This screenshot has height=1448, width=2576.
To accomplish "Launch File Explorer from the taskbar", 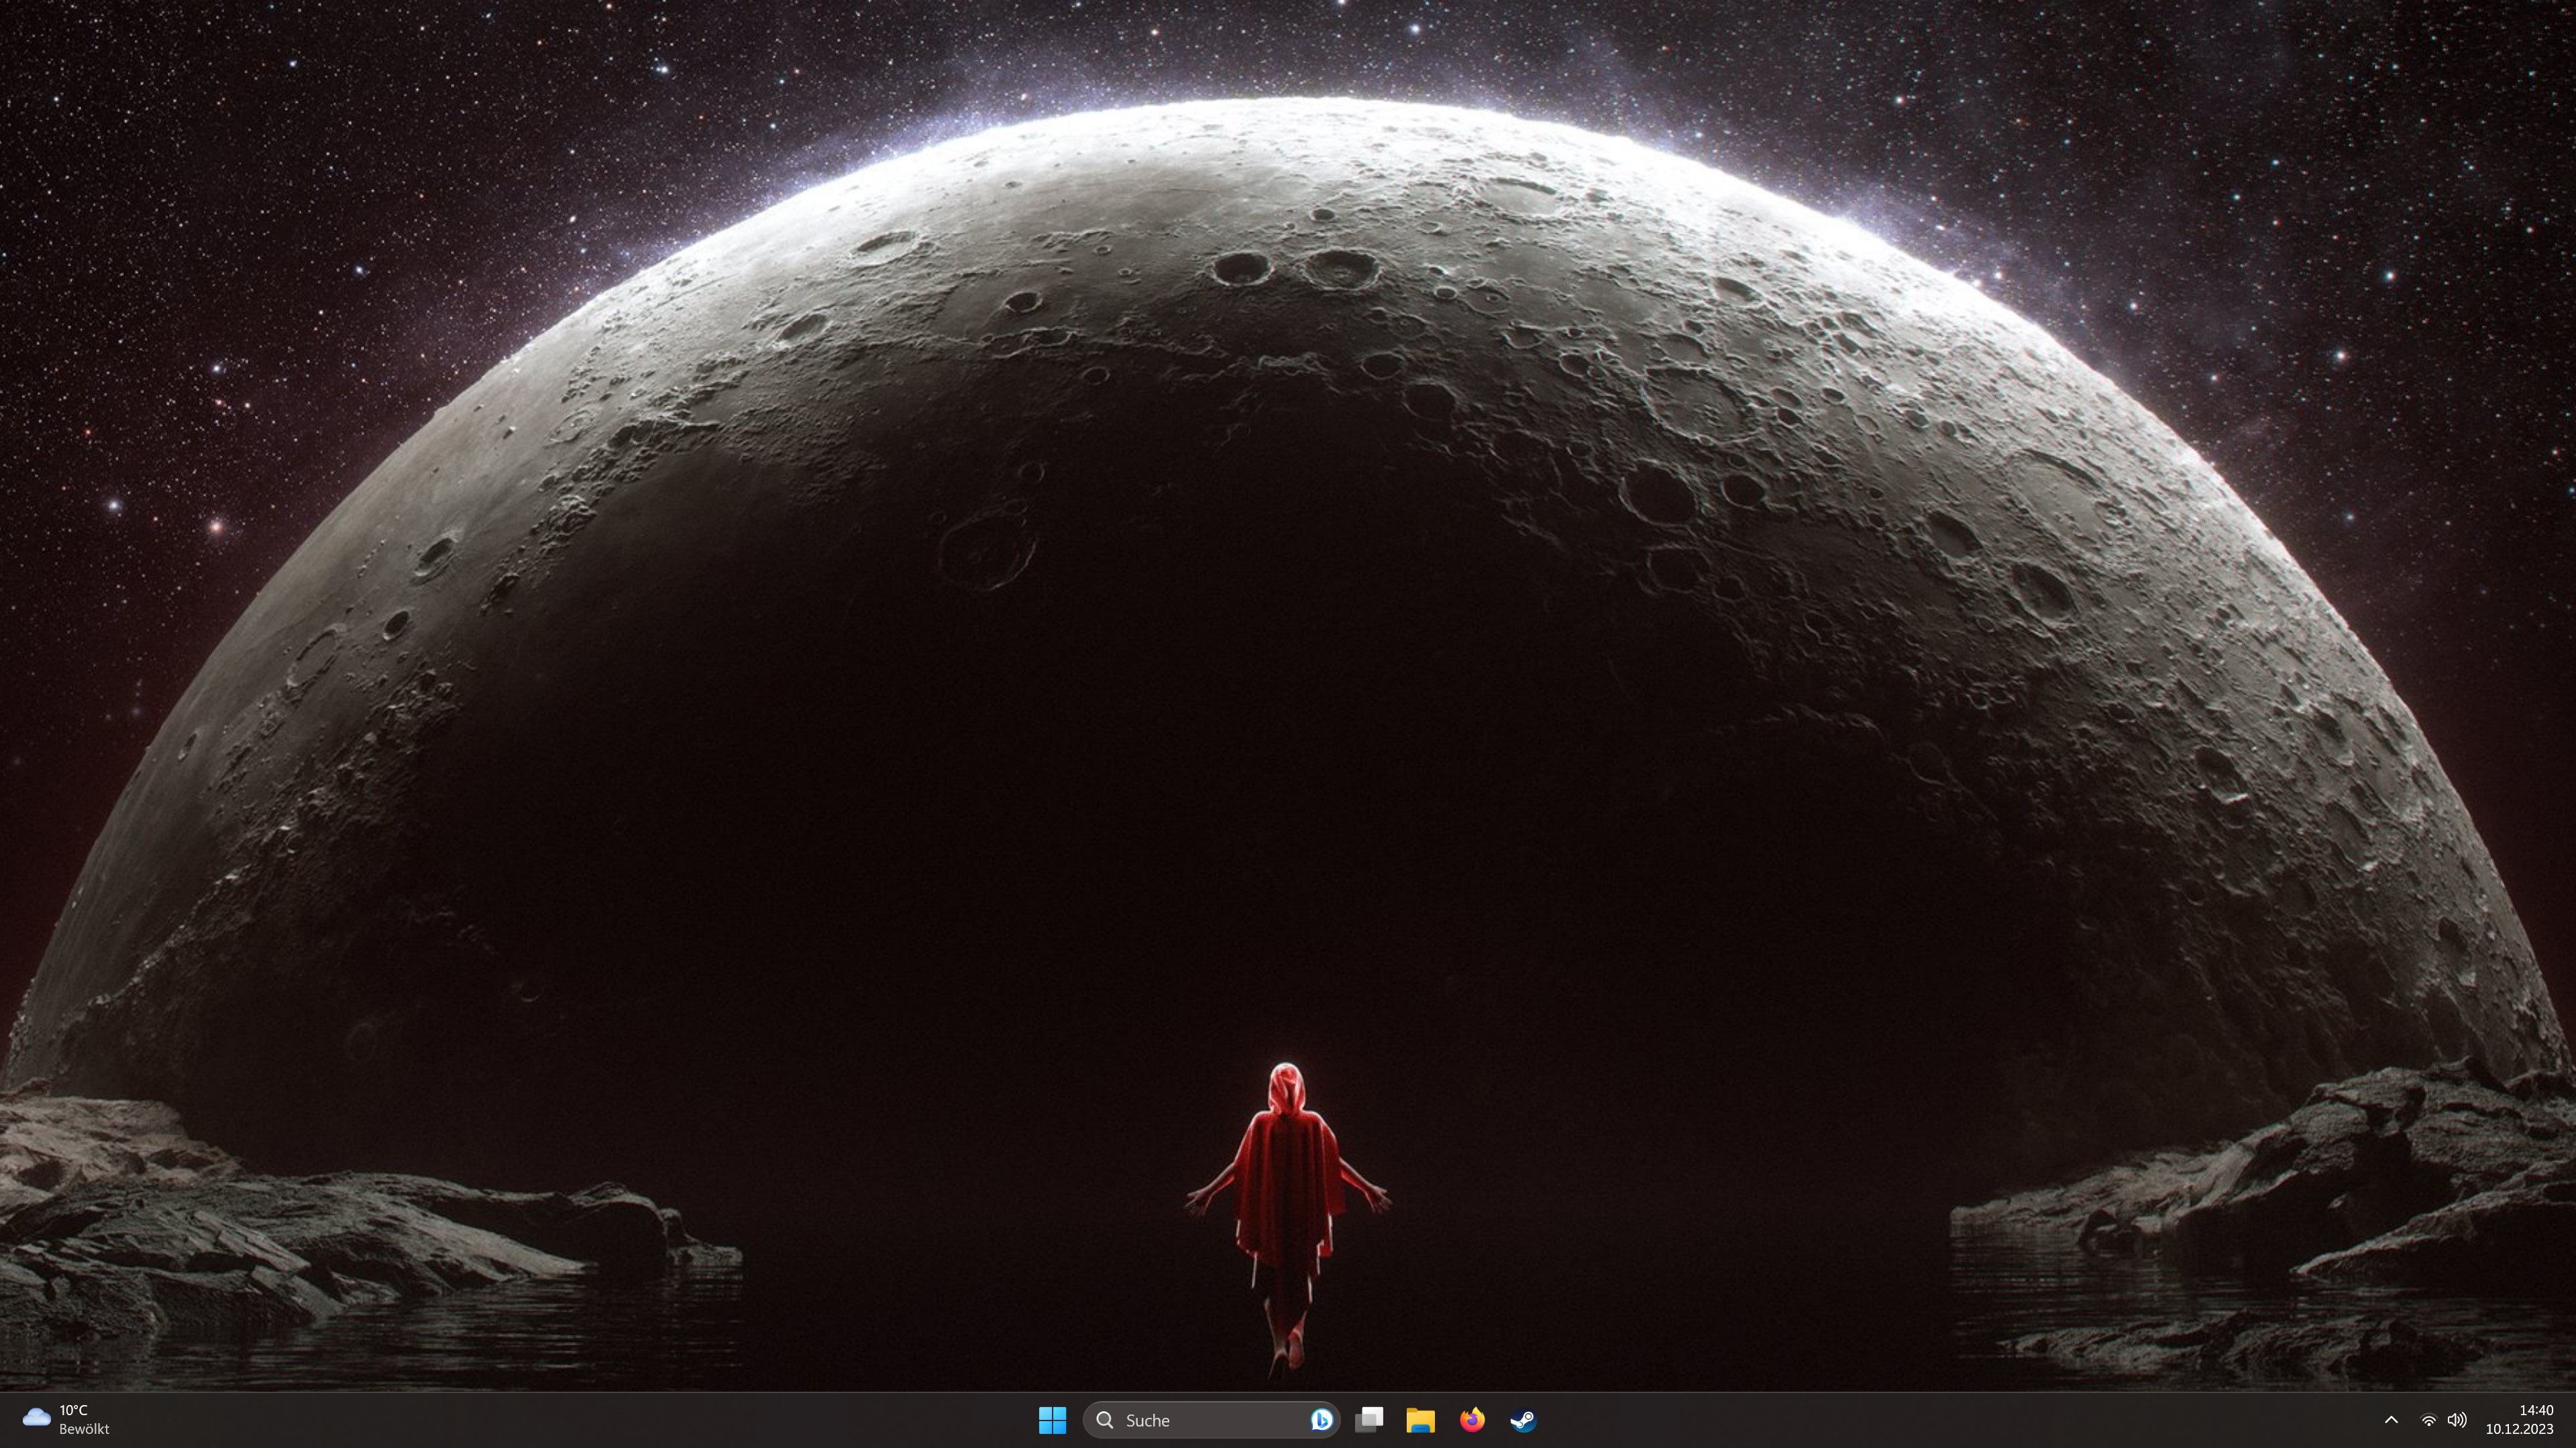I will (x=1420, y=1420).
